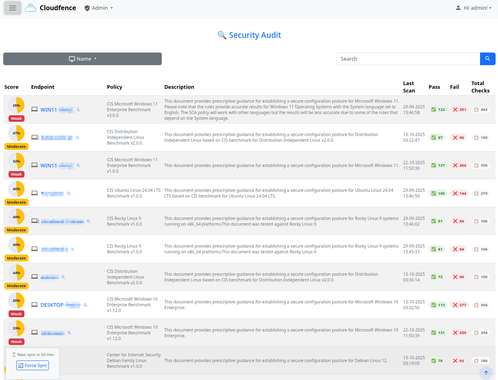Click the blue search magnifier button
Viewport: 498px width, 380px height.
[487, 59]
